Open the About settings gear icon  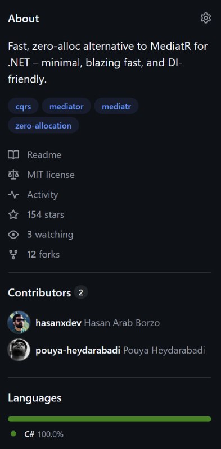pos(206,18)
